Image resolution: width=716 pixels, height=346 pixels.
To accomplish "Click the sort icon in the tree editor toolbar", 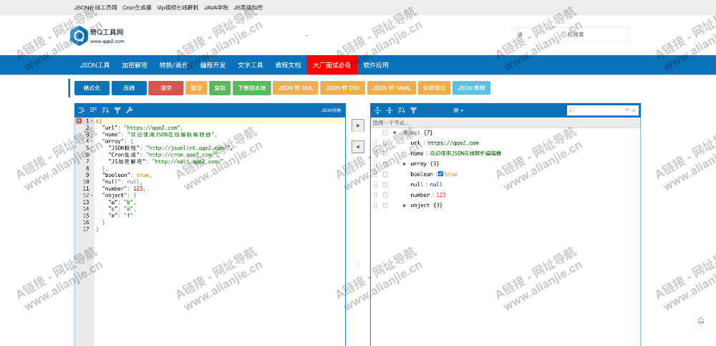I will [401, 110].
